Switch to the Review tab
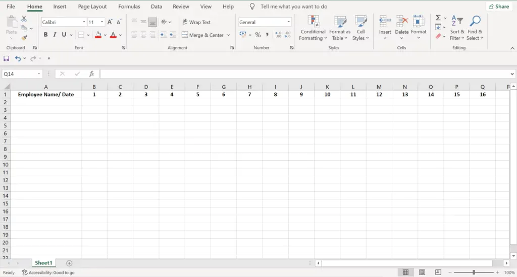The width and height of the screenshot is (517, 277). tap(181, 7)
